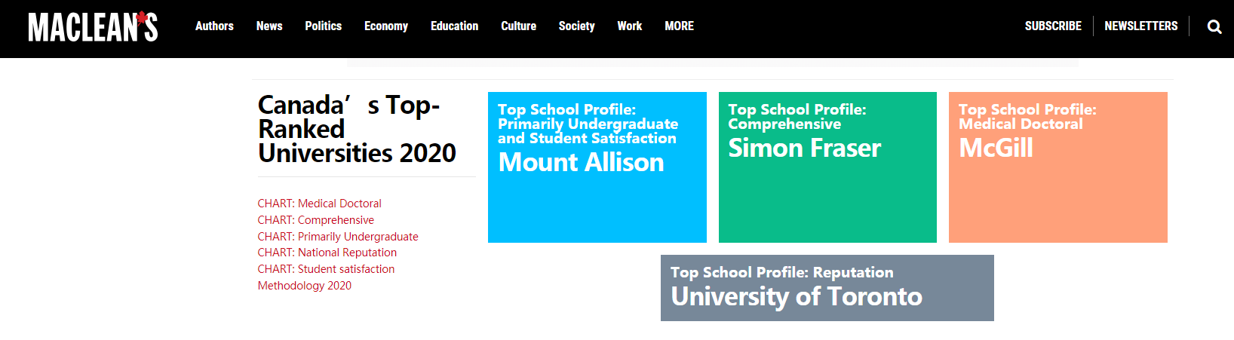Open CHART: National Reputation link
The width and height of the screenshot is (1234, 340).
pyautogui.click(x=327, y=253)
